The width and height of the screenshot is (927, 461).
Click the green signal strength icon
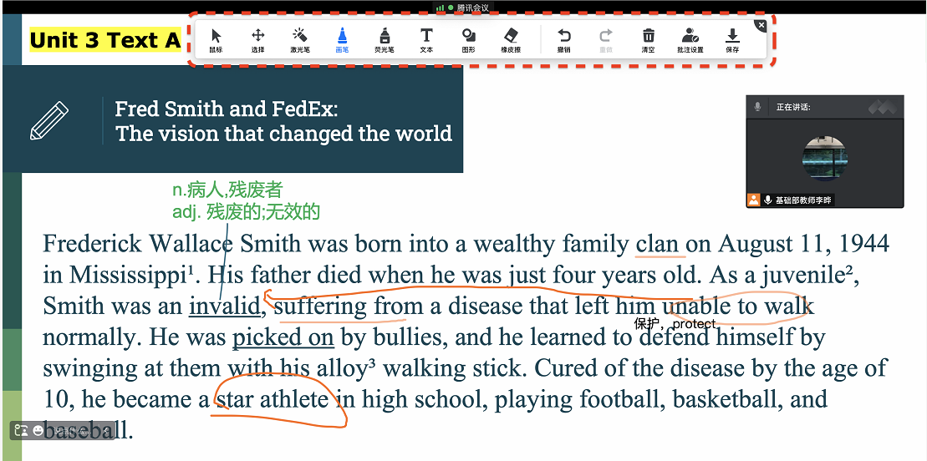point(440,8)
